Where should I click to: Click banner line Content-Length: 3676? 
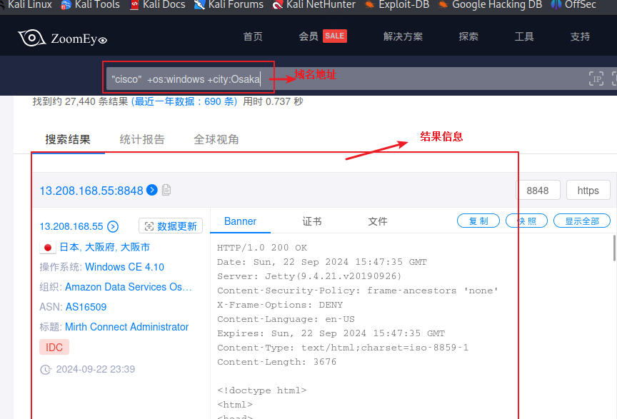click(x=276, y=362)
